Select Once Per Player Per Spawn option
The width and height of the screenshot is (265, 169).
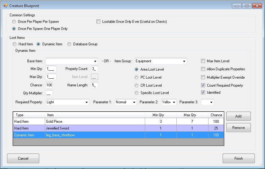point(14,22)
